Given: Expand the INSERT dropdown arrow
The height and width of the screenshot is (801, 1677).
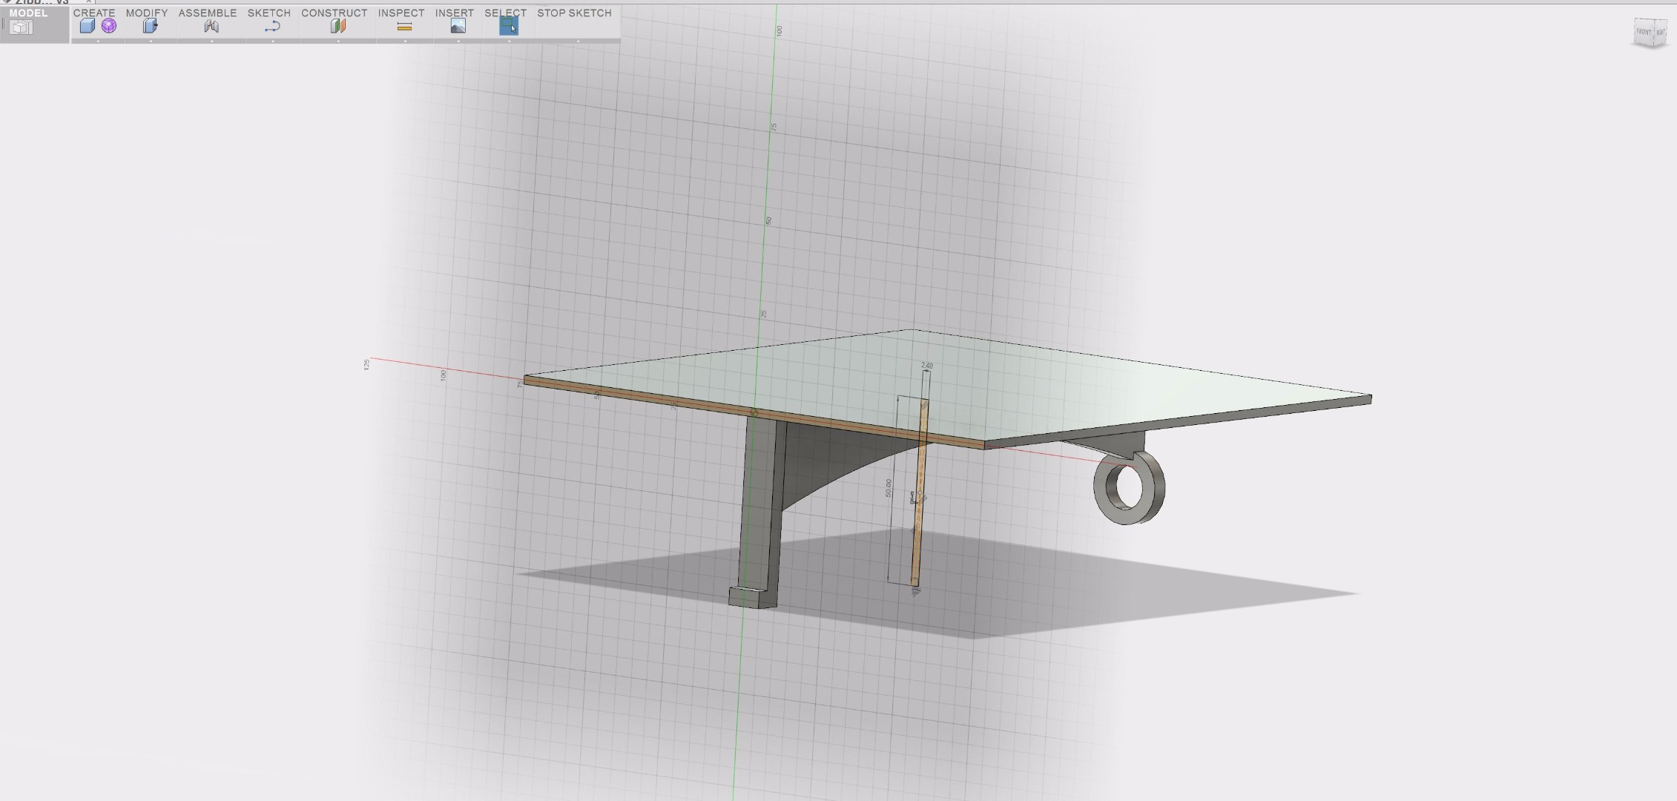Looking at the screenshot, I should pyautogui.click(x=458, y=42).
